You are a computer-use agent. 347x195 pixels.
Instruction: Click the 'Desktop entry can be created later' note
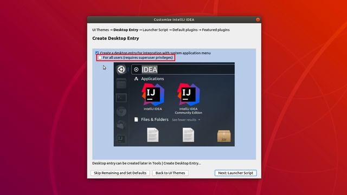tap(146, 164)
